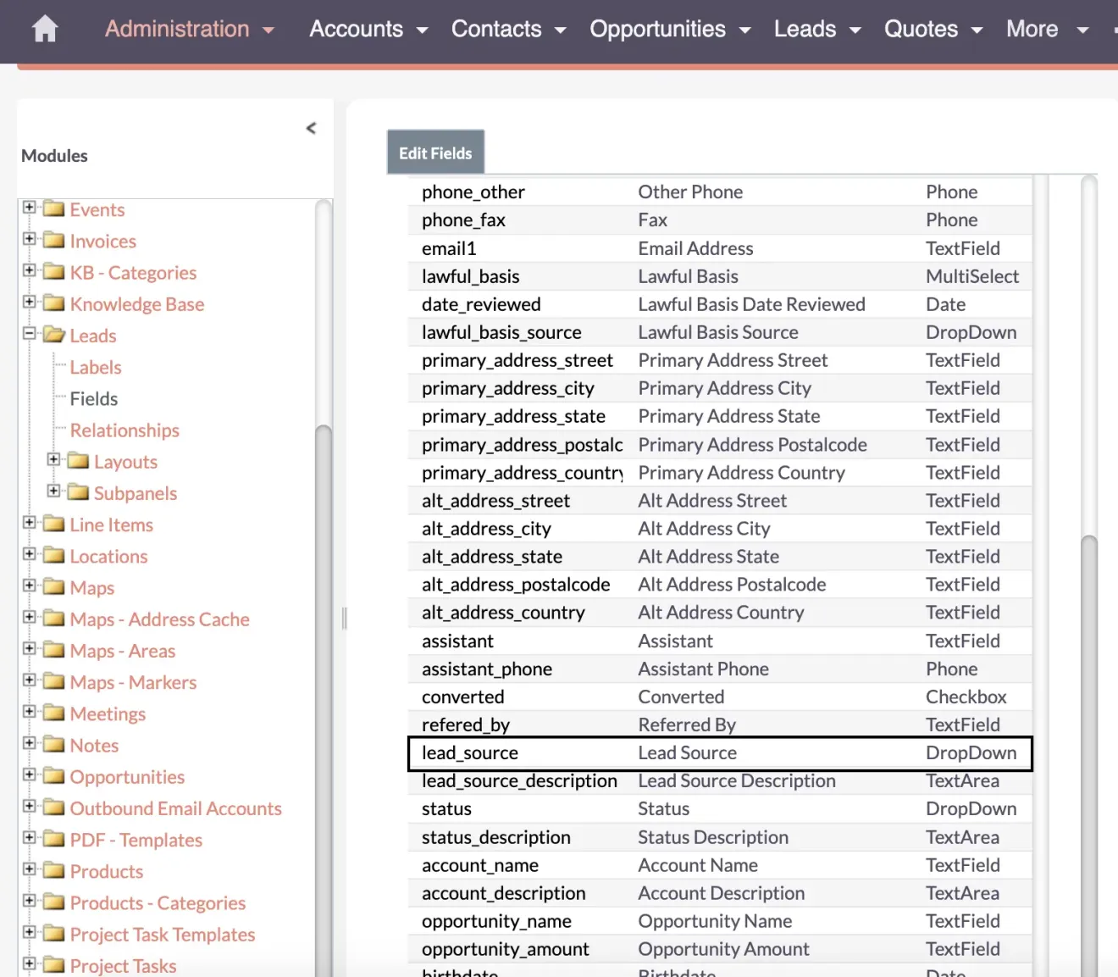Open the Quotes dropdown menu

tap(933, 28)
